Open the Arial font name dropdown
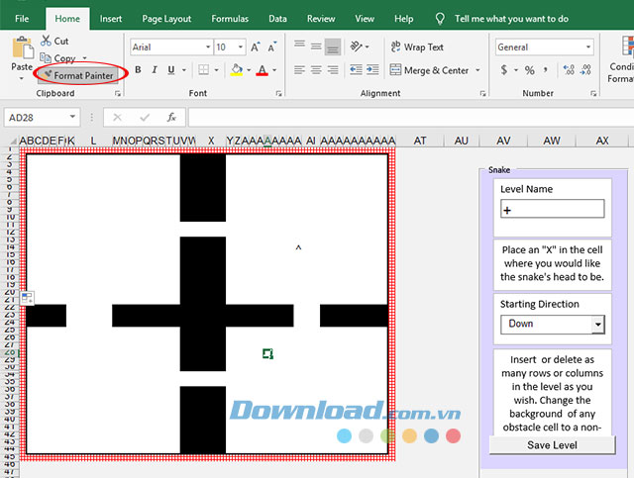This screenshot has width=634, height=478. click(x=208, y=47)
